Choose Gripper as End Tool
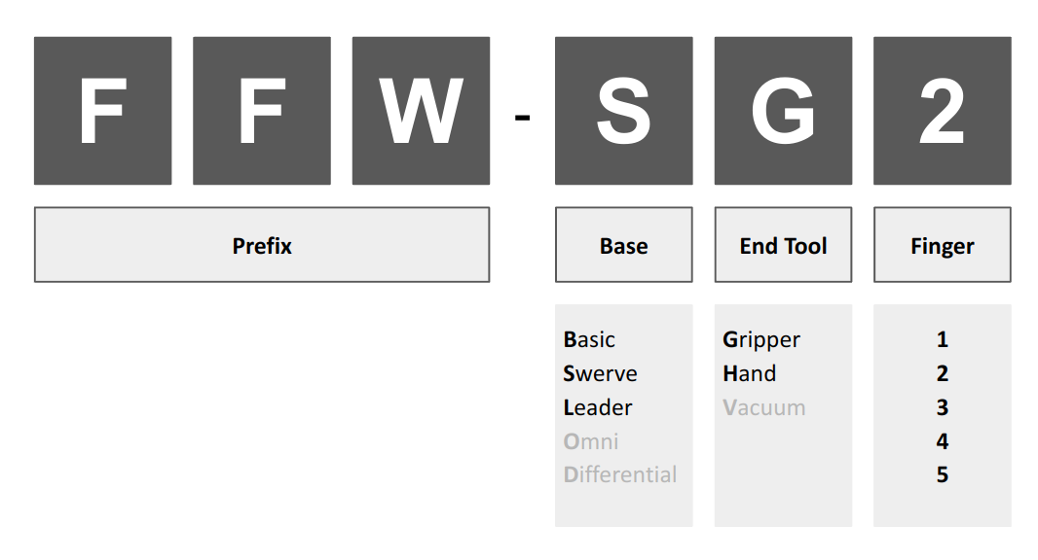This screenshot has width=1038, height=560. [x=761, y=340]
